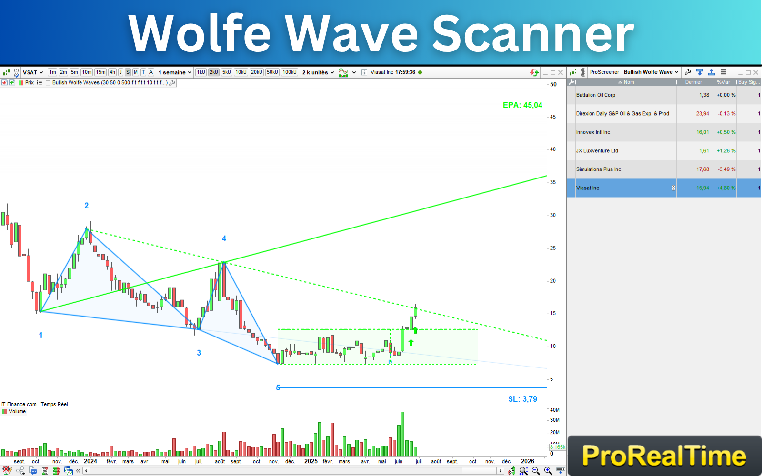Select the Simulations Plus Inc row
The width and height of the screenshot is (762, 476).
click(x=664, y=169)
